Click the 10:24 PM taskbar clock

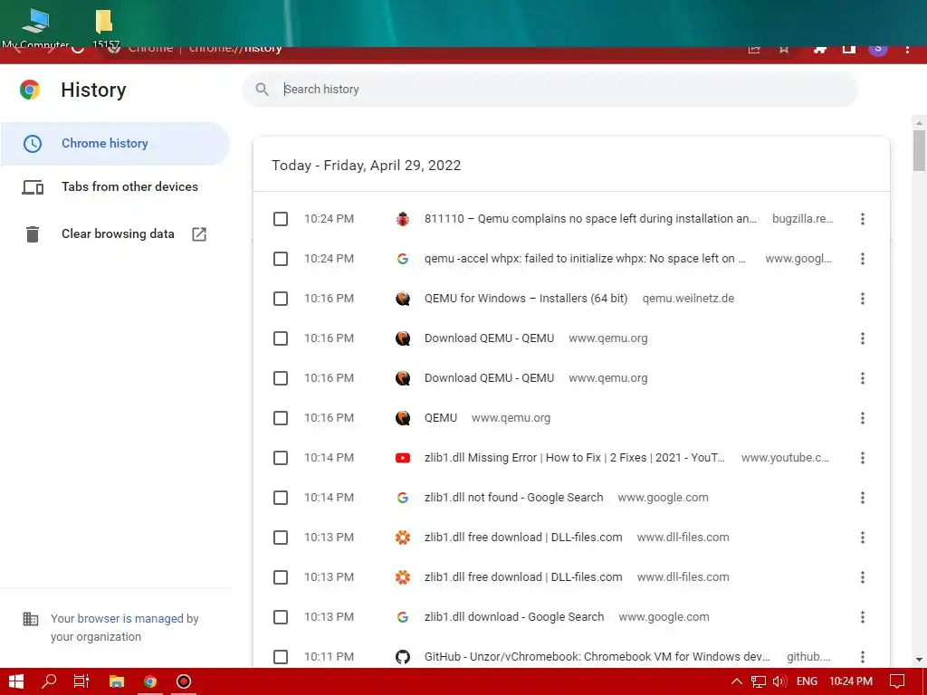(851, 681)
